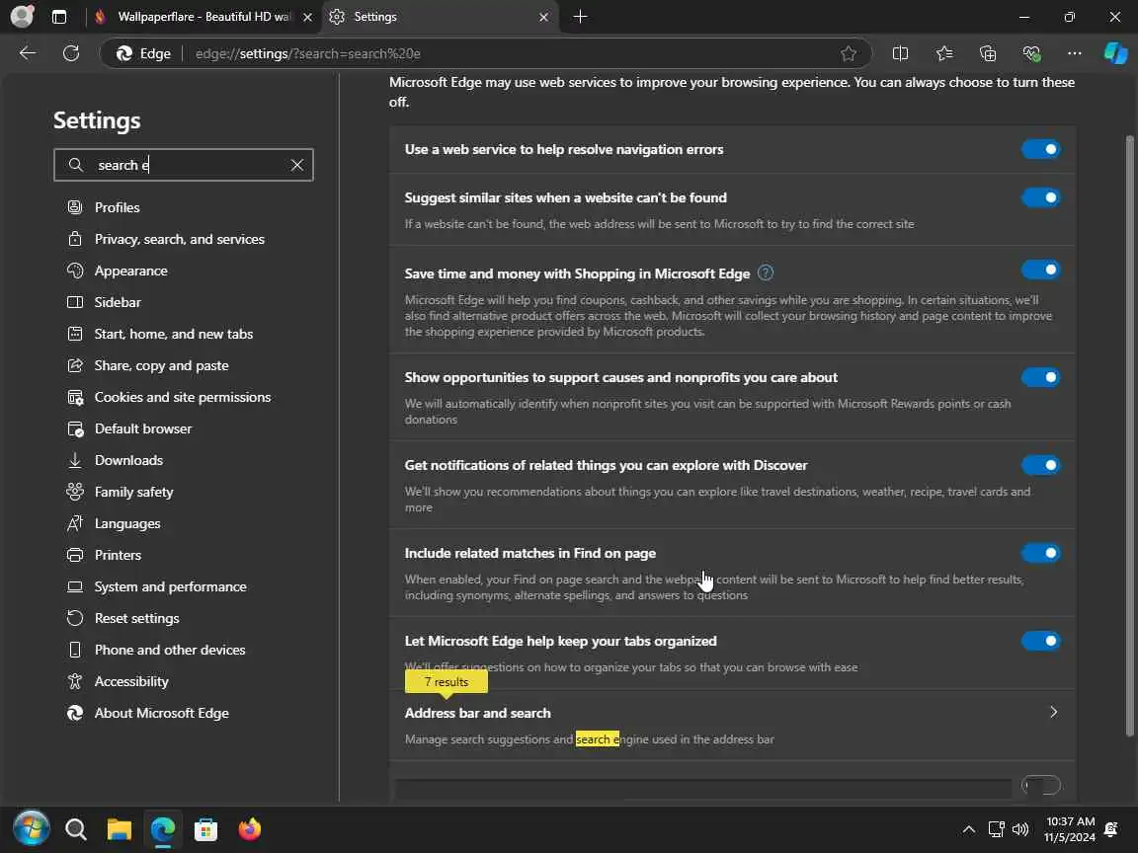Show hidden tray icons chevron

coord(968,829)
